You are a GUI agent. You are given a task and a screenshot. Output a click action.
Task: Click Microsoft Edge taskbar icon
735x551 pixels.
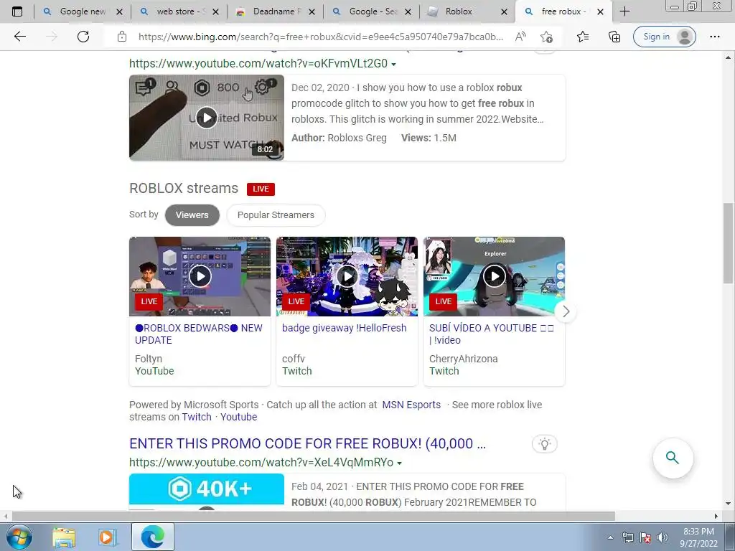click(153, 537)
